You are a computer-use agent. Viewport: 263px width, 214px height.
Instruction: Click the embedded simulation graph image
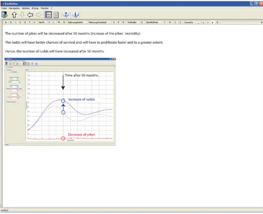(60, 101)
